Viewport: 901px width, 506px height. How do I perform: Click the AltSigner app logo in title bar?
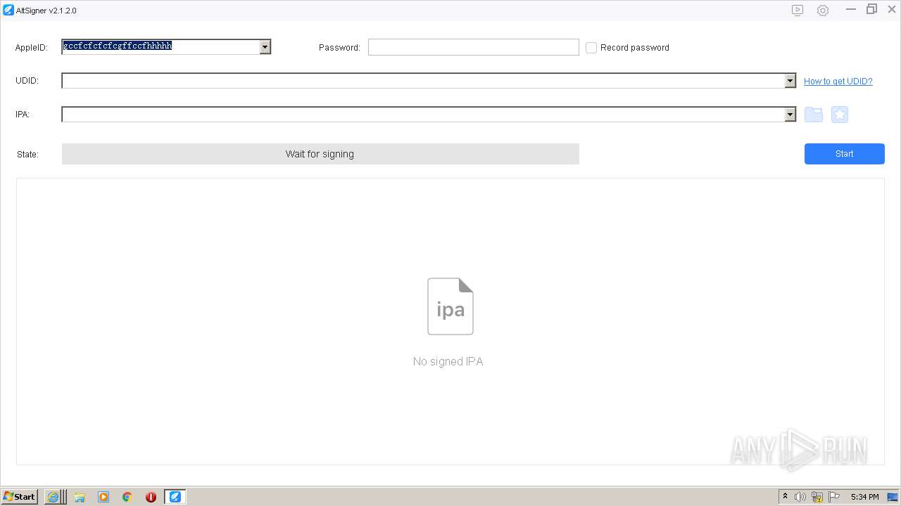pos(8,11)
